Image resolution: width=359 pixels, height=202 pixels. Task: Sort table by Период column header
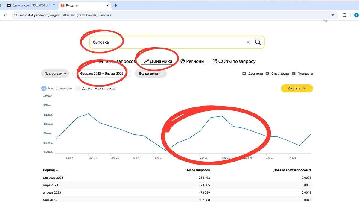point(51,170)
